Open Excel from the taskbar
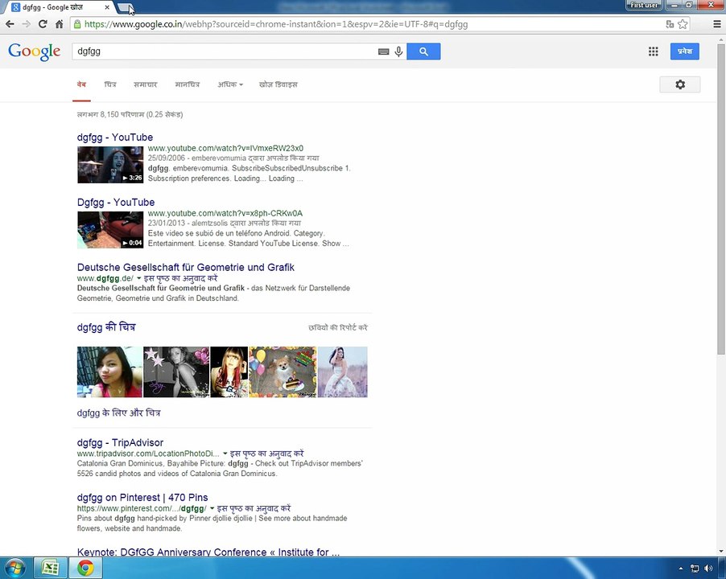Screen dimensions: 726x579 click(x=50, y=568)
